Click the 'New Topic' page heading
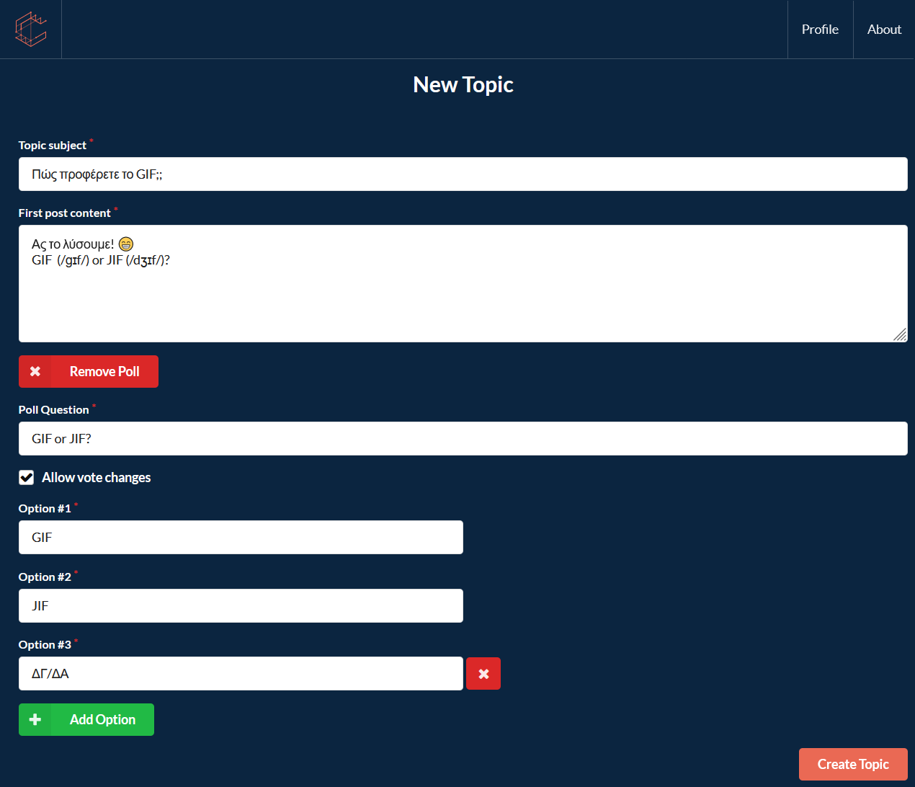915x787 pixels. [x=463, y=85]
